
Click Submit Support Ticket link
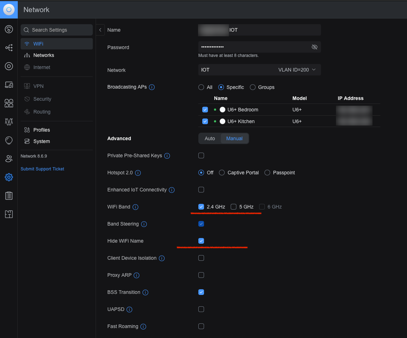tap(42, 169)
